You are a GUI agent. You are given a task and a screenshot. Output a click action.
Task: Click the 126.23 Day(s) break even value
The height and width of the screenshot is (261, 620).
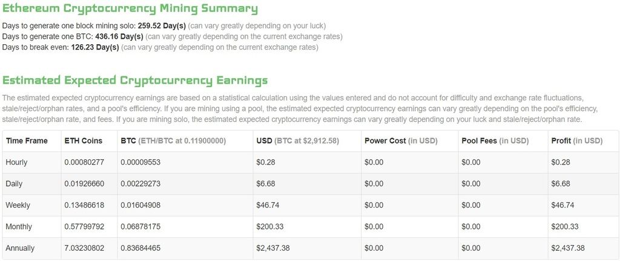tap(95, 47)
